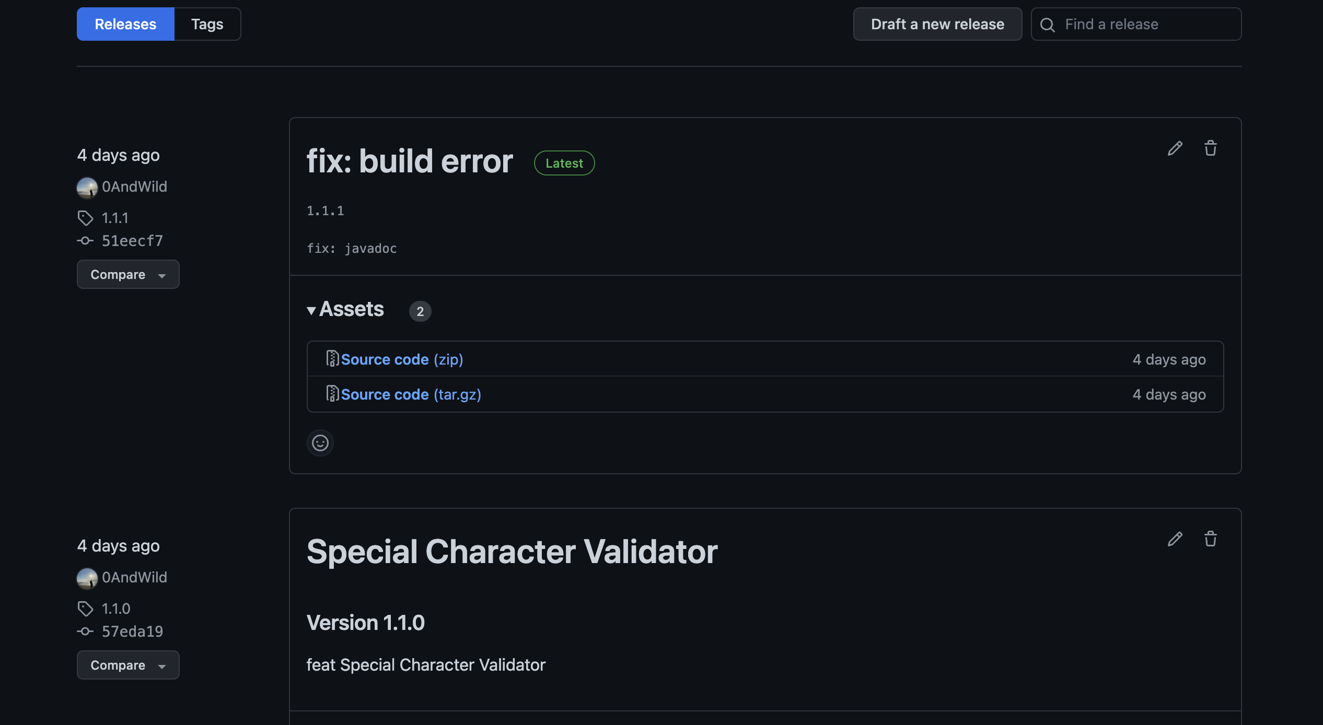Open the Compare dropdown for release 1.1.0

pos(128,665)
